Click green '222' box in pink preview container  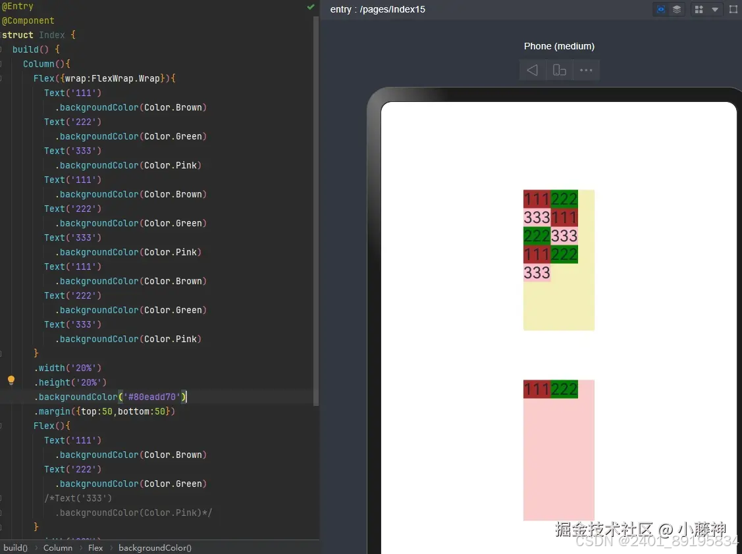click(x=564, y=390)
